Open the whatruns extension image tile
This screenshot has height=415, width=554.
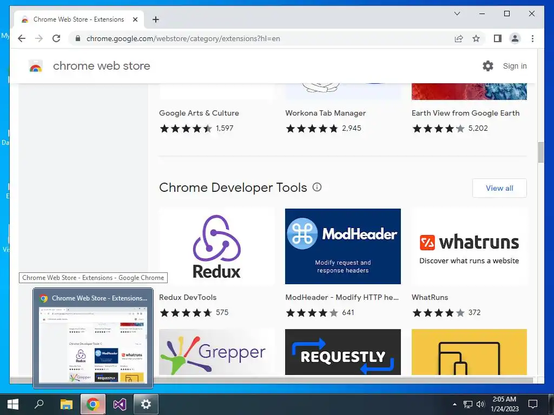pos(469,246)
